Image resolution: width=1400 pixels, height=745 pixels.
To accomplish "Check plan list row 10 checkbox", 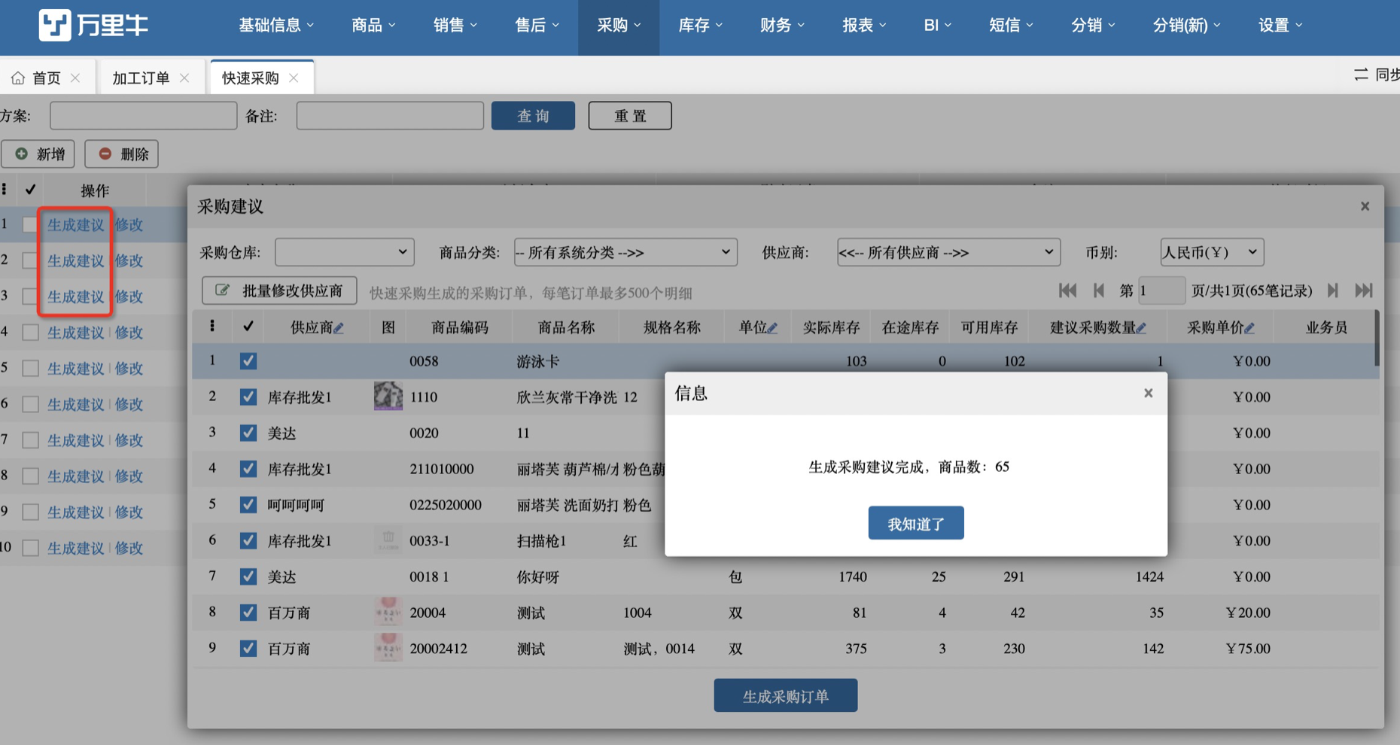I will pyautogui.click(x=30, y=548).
